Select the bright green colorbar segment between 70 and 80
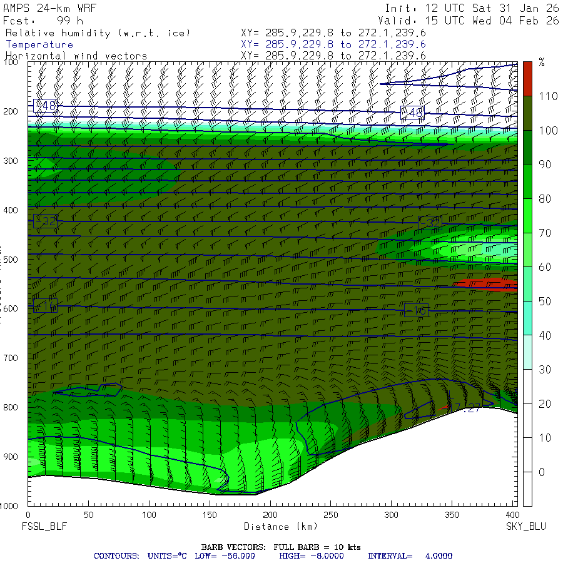 pos(527,215)
